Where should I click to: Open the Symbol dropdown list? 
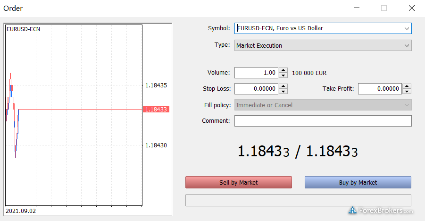(x=406, y=28)
